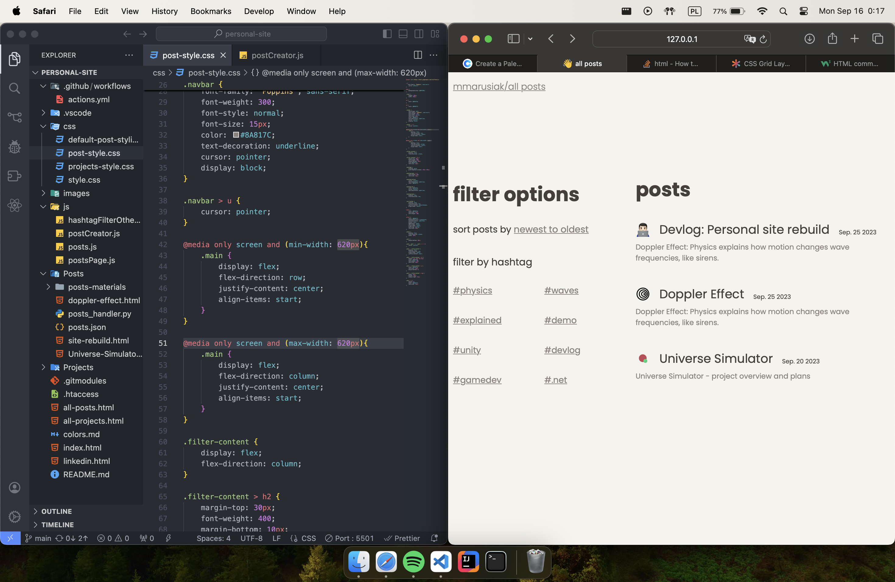Toggle Prettier in the status bar
The width and height of the screenshot is (895, 582).
(x=402, y=538)
